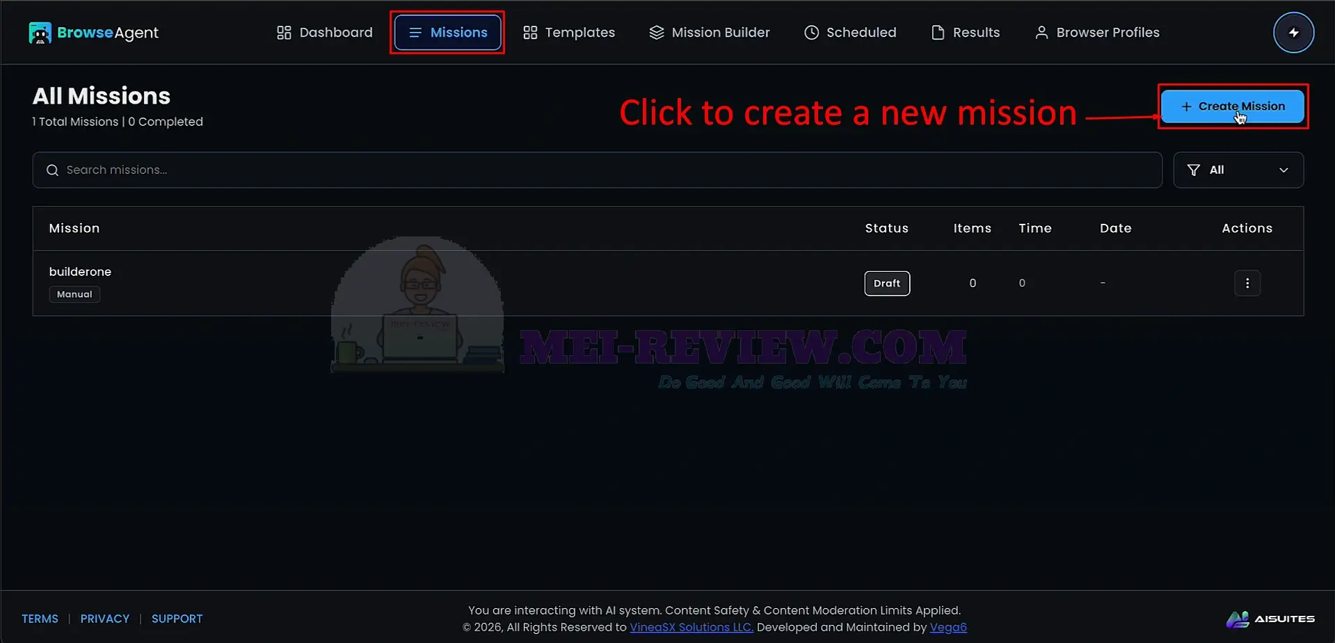Open Browser Profiles tab
Screen dimensions: 1335x643
point(1097,33)
